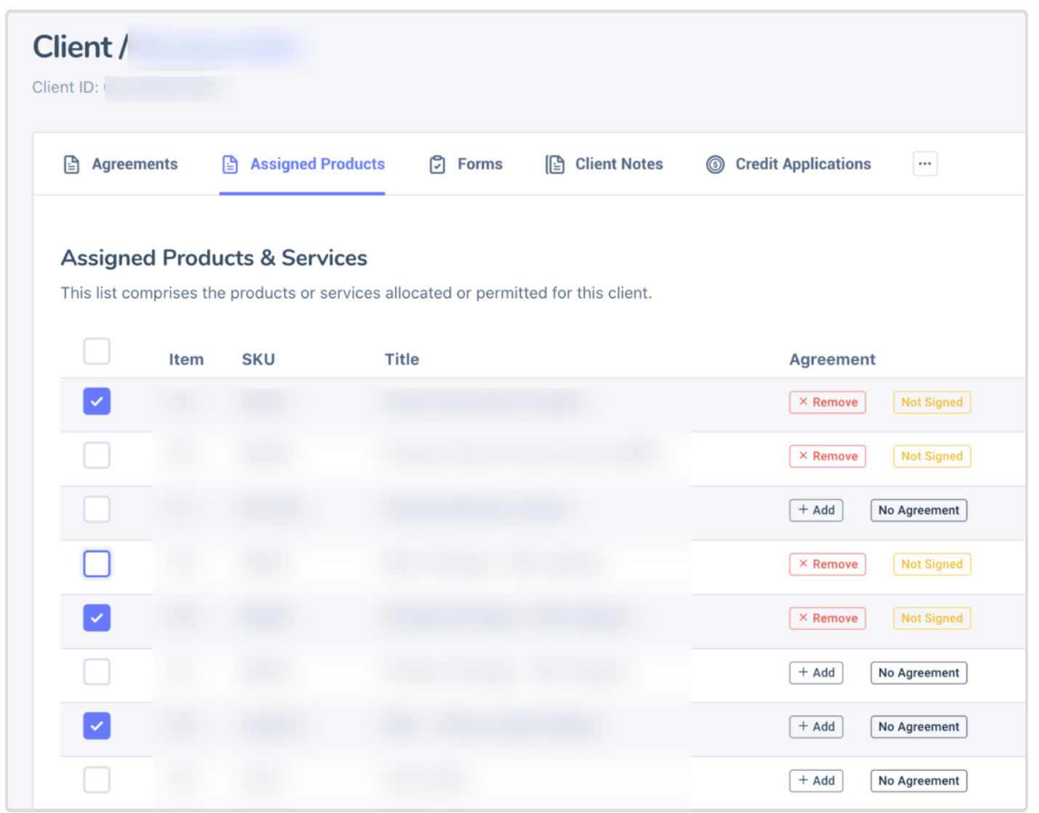The image size is (1039, 813).
Task: Click the No Agreement label in the third row
Action: (x=918, y=510)
